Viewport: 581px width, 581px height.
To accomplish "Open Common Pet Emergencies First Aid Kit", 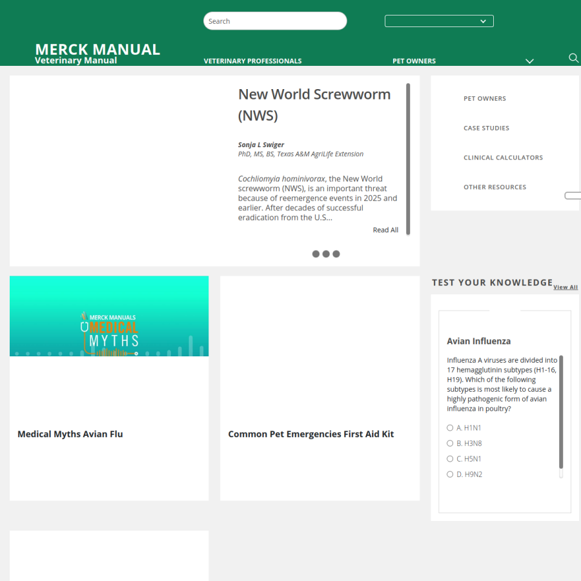I will click(x=311, y=434).
